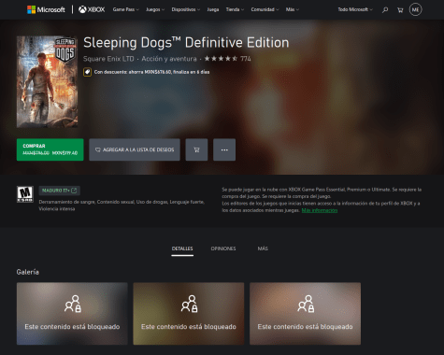Open the first blocked gallery thumbnail

click(x=72, y=314)
